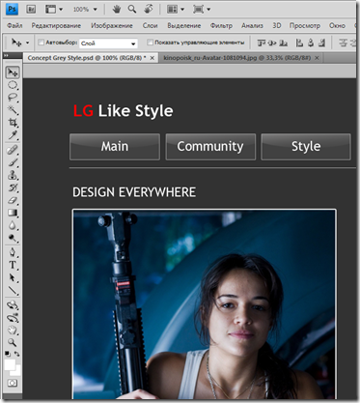Select the Healing Brush tool
Viewport: 360px width, 403px height.
13,150
